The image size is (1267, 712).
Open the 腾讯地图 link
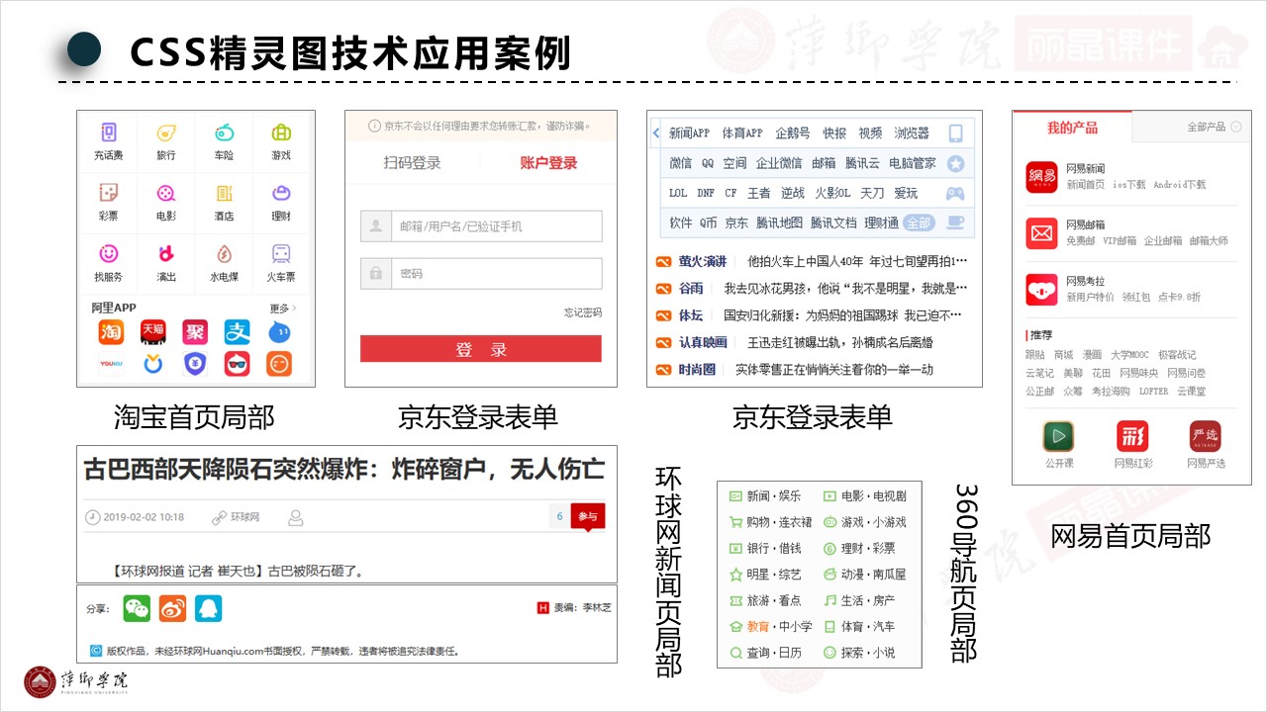pyautogui.click(x=779, y=222)
